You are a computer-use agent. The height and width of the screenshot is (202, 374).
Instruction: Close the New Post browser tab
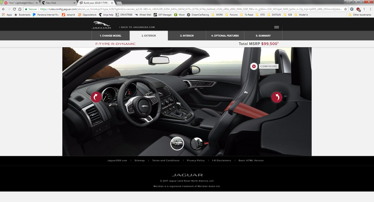74,3
